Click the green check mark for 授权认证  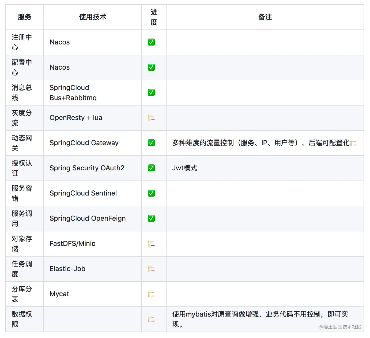click(151, 168)
